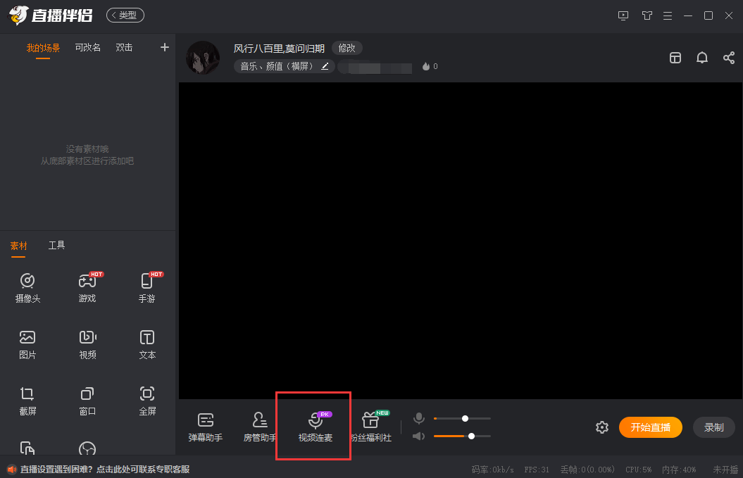Open the hamburger menu in the title bar

pos(667,15)
